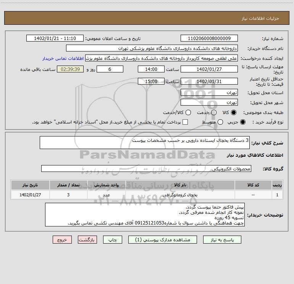294x284 pixels.
Task: Click the توضیحات خریدار label
Action: (x=265, y=215)
